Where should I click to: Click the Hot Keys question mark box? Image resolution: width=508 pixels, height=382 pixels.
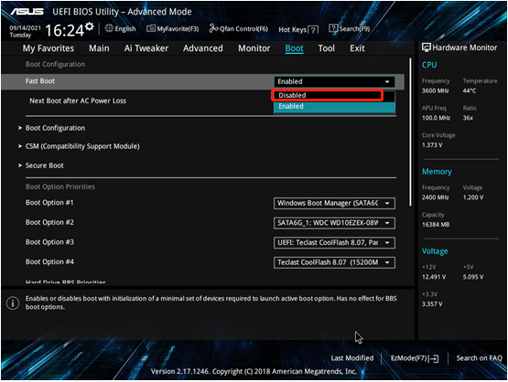coord(313,30)
